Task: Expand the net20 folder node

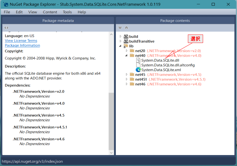Action: tap(127, 51)
